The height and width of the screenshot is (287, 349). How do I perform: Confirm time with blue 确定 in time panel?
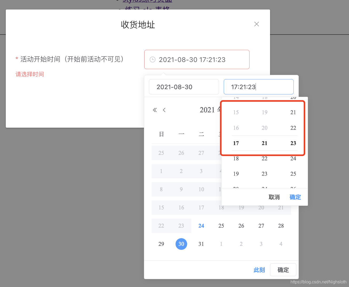click(295, 197)
